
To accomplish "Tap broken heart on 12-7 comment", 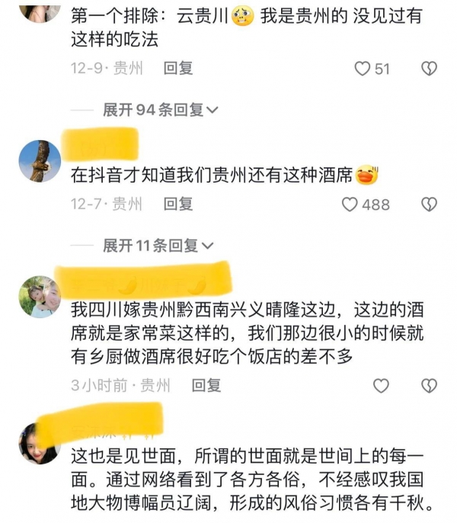I will pos(429,205).
